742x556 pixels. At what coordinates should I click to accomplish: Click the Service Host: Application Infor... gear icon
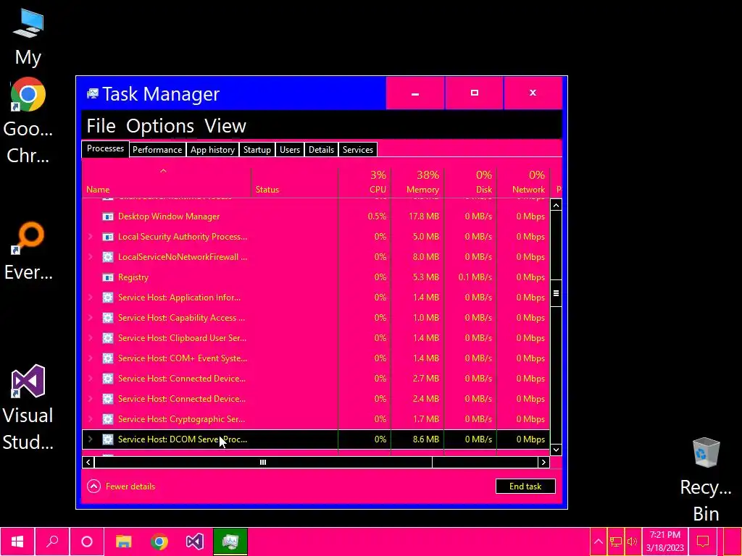click(108, 298)
